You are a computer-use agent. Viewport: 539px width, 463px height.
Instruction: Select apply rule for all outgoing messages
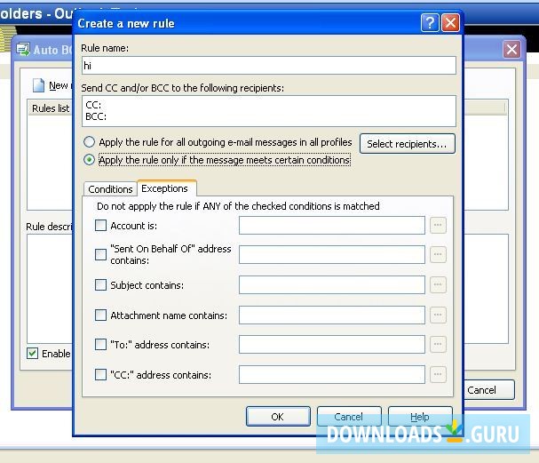point(89,142)
